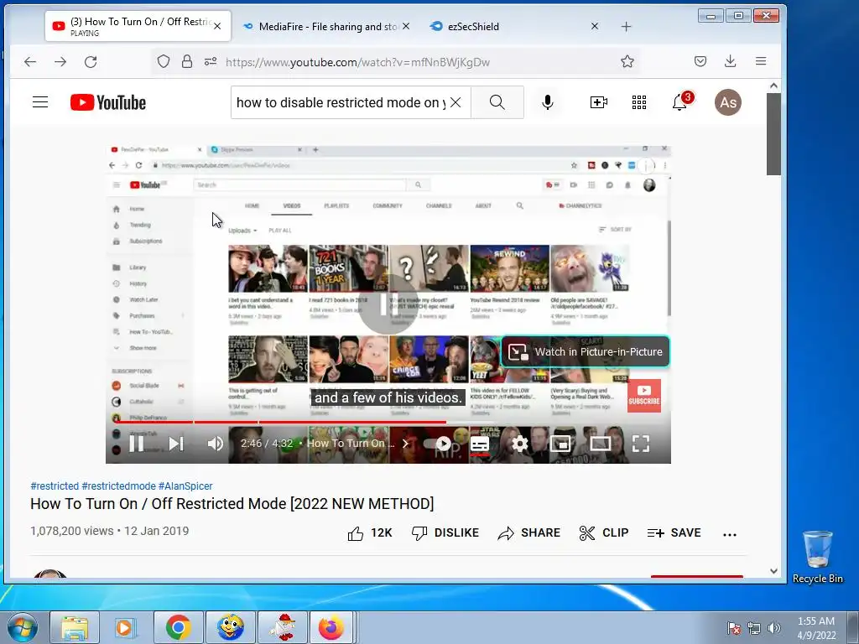Viewport: 859px width, 644px height.
Task: Pause the playing video
Action: point(137,443)
